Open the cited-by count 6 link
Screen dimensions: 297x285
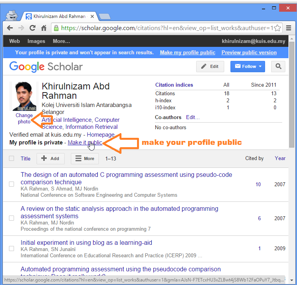(x=259, y=218)
